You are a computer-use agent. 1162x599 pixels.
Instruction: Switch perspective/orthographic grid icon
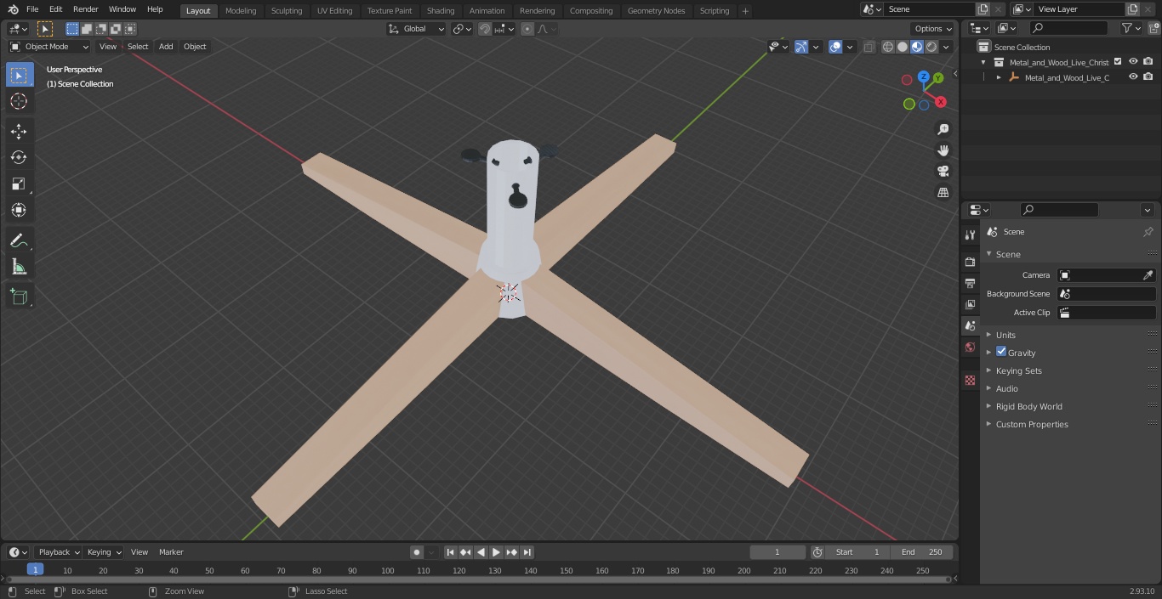click(x=943, y=193)
